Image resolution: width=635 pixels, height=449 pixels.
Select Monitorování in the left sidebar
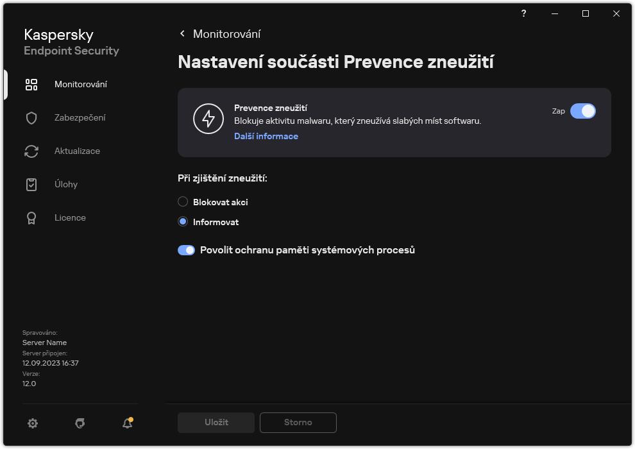point(80,84)
